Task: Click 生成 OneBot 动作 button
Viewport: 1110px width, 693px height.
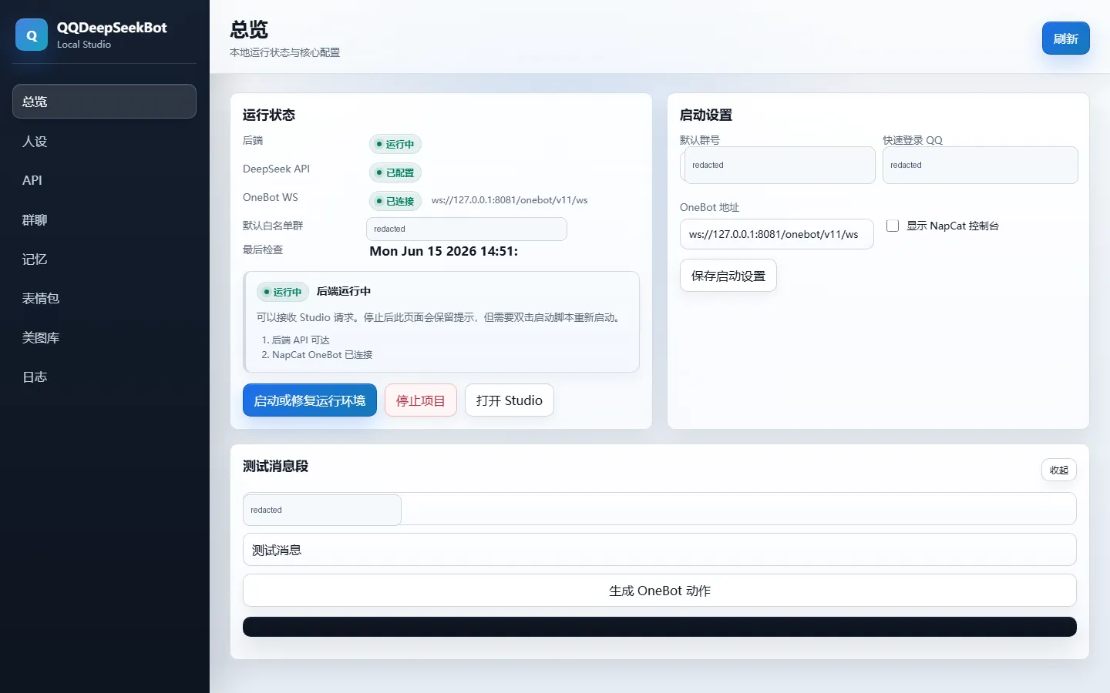Action: 660,591
